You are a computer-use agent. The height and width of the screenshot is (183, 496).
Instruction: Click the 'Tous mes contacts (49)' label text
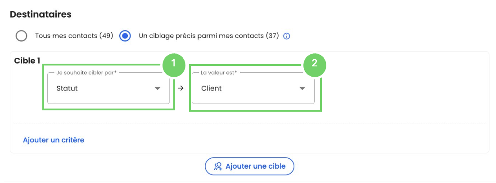click(x=74, y=36)
